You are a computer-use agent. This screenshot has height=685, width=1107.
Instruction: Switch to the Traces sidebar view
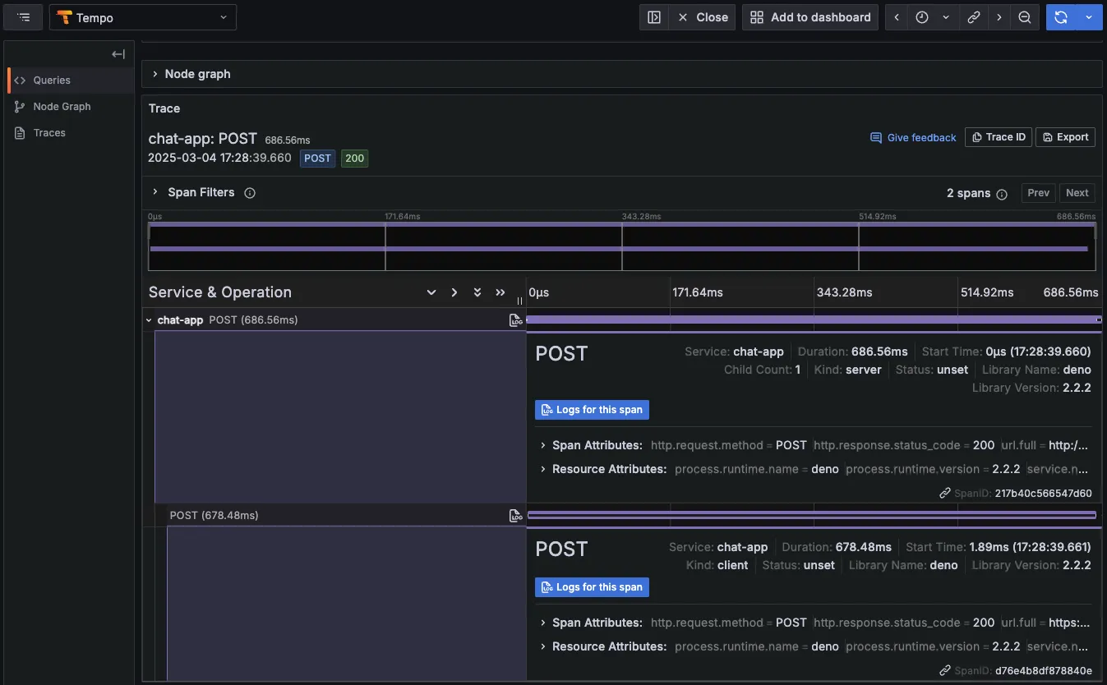point(50,132)
